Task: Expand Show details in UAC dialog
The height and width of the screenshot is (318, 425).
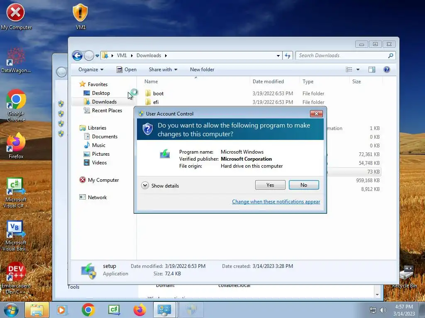Action: click(160, 185)
